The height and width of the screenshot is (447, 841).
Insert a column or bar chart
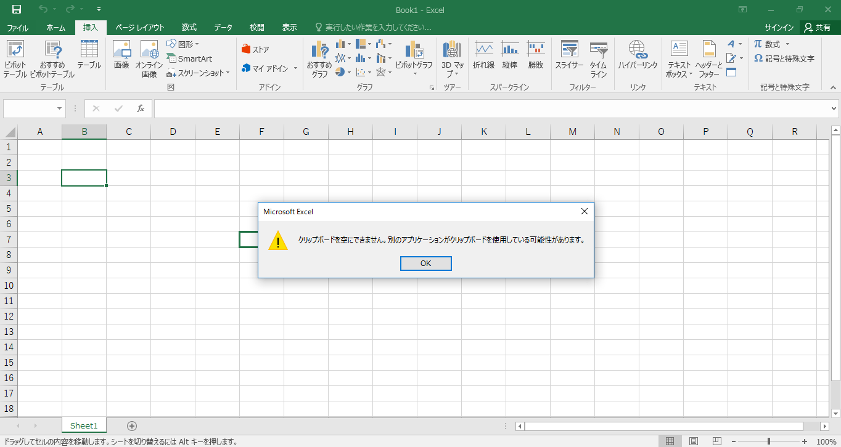[x=343, y=44]
